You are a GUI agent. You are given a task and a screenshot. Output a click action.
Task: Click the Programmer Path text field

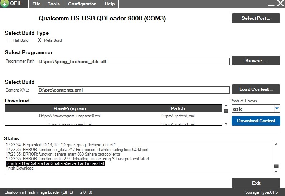tap(133, 62)
